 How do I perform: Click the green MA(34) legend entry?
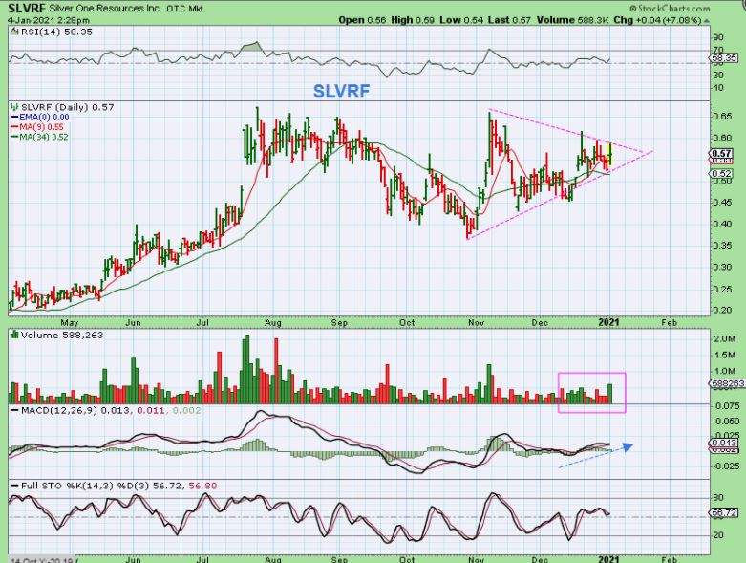pos(36,136)
